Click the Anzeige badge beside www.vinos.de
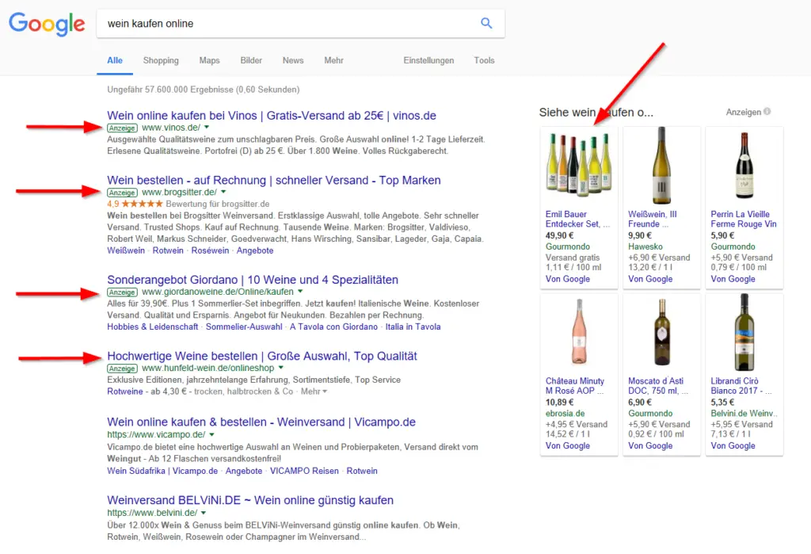 [x=122, y=128]
